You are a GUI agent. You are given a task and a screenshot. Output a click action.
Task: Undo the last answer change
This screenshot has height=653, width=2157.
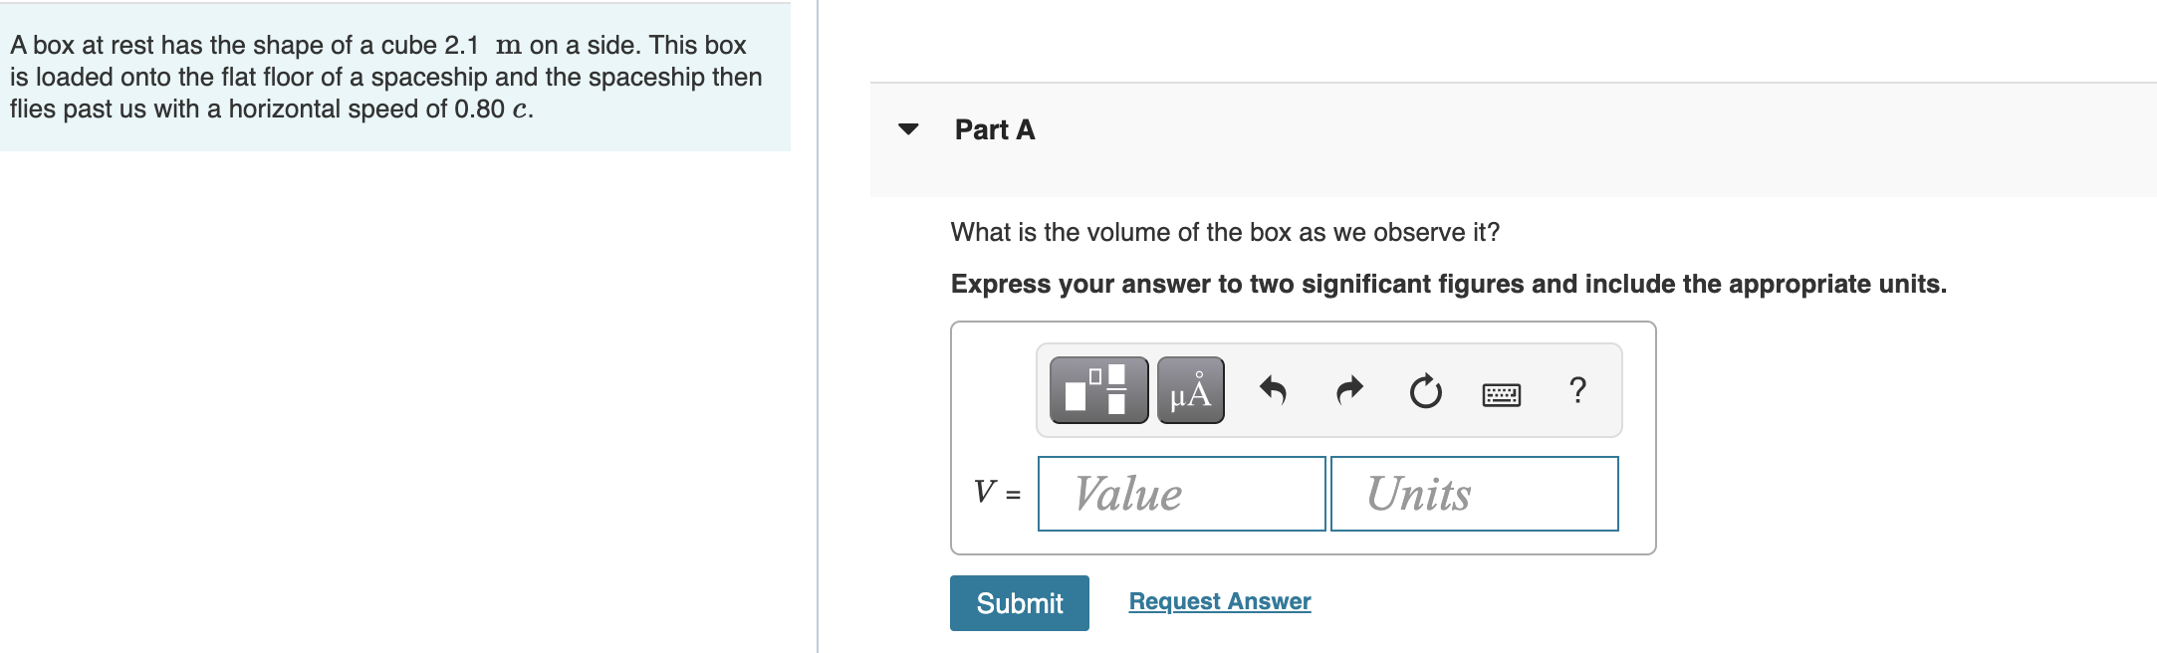[x=1275, y=390]
